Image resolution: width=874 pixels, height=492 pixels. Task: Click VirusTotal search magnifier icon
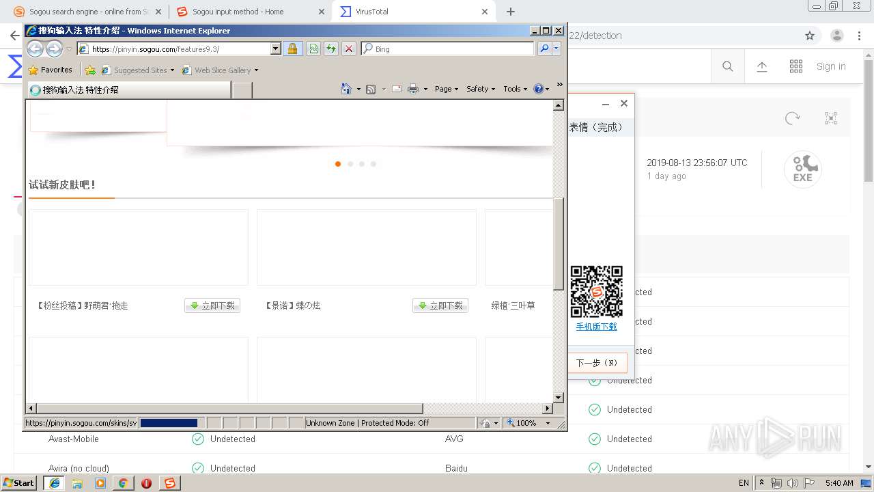click(728, 66)
